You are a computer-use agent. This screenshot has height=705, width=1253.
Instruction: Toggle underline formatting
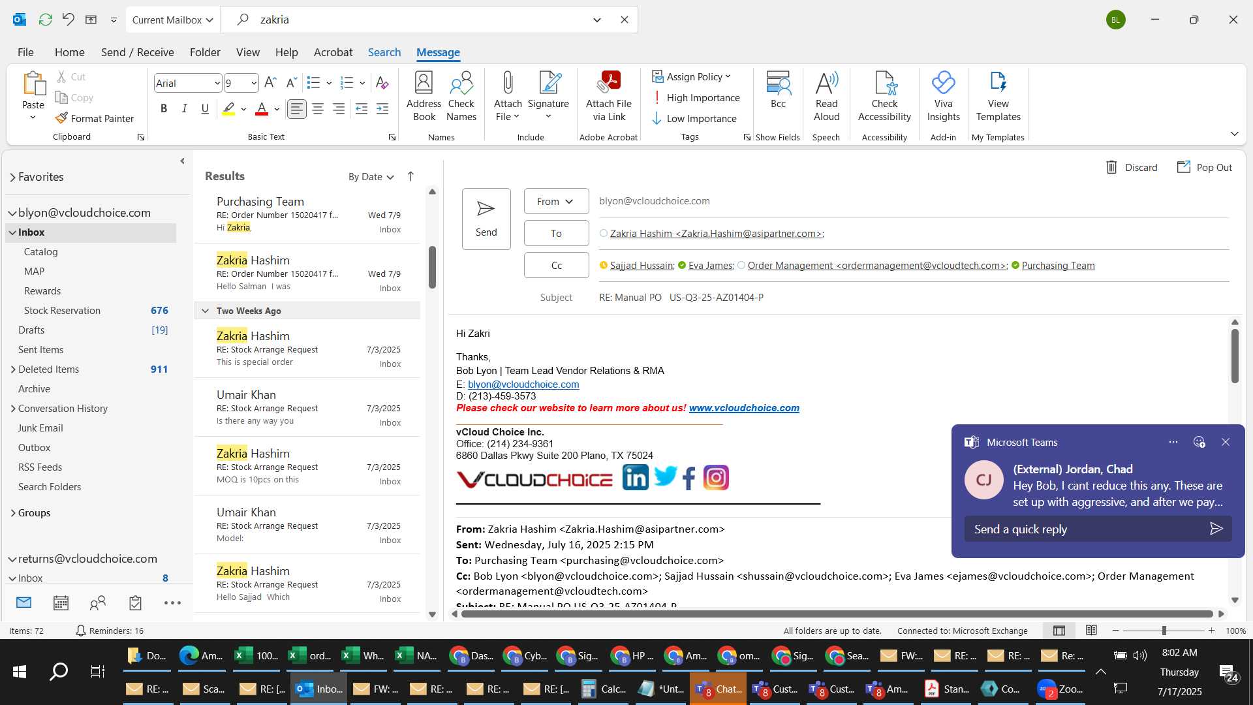coord(205,109)
